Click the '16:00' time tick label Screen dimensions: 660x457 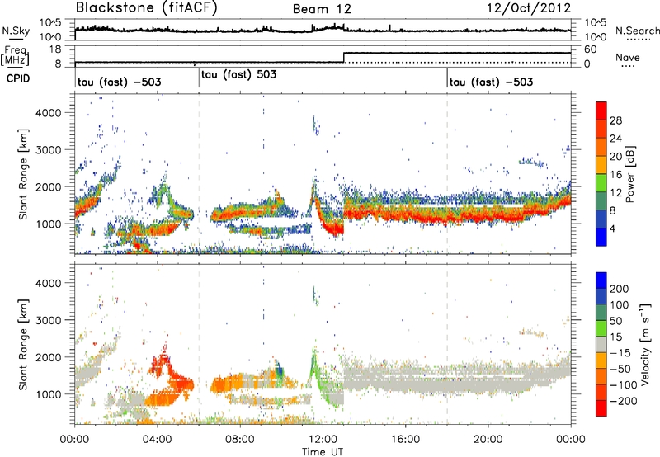click(x=405, y=440)
